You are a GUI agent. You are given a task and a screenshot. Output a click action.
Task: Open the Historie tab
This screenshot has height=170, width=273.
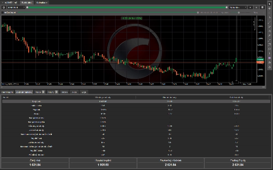coord(65,92)
